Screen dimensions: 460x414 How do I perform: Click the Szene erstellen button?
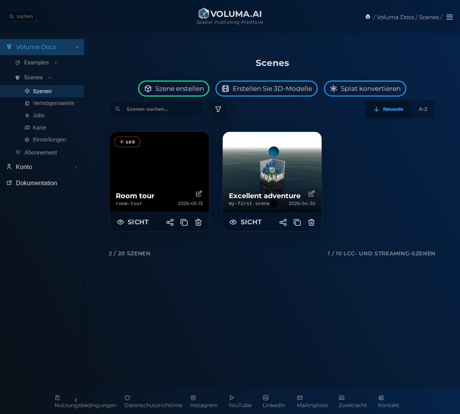(174, 89)
